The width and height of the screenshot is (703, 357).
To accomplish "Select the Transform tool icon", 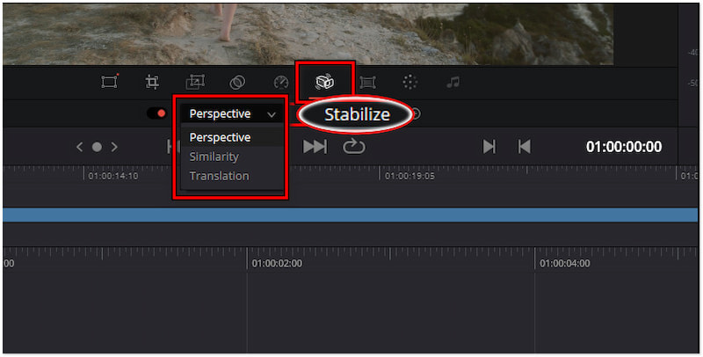I will [109, 83].
